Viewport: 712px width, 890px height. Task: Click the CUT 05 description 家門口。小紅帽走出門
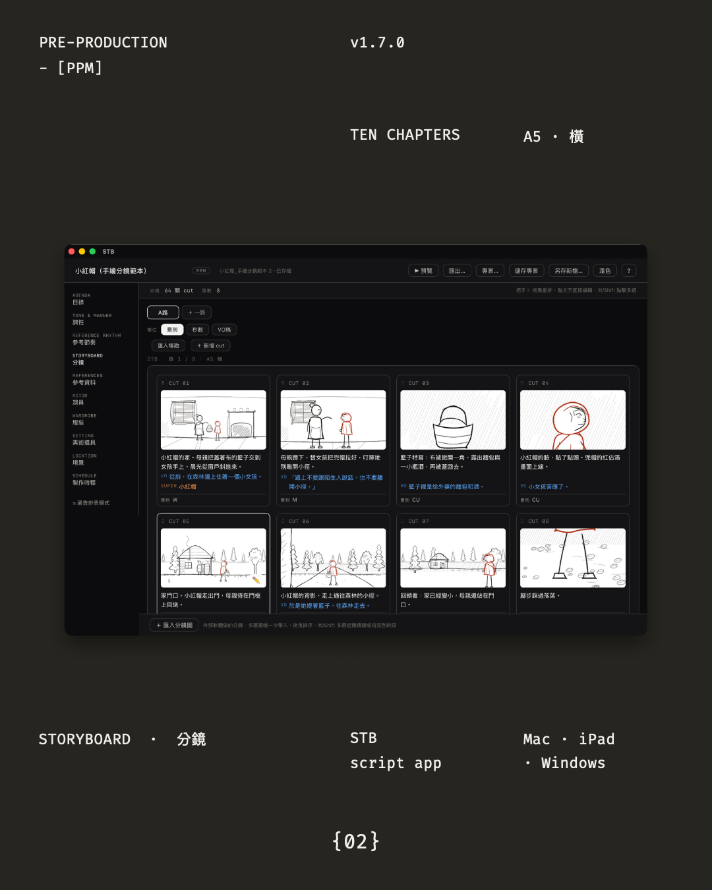[x=211, y=600]
